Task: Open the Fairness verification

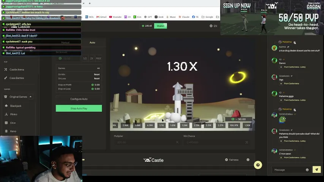Action: point(232,160)
